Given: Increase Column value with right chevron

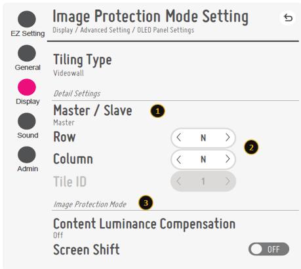Looking at the screenshot, I should point(228,159).
